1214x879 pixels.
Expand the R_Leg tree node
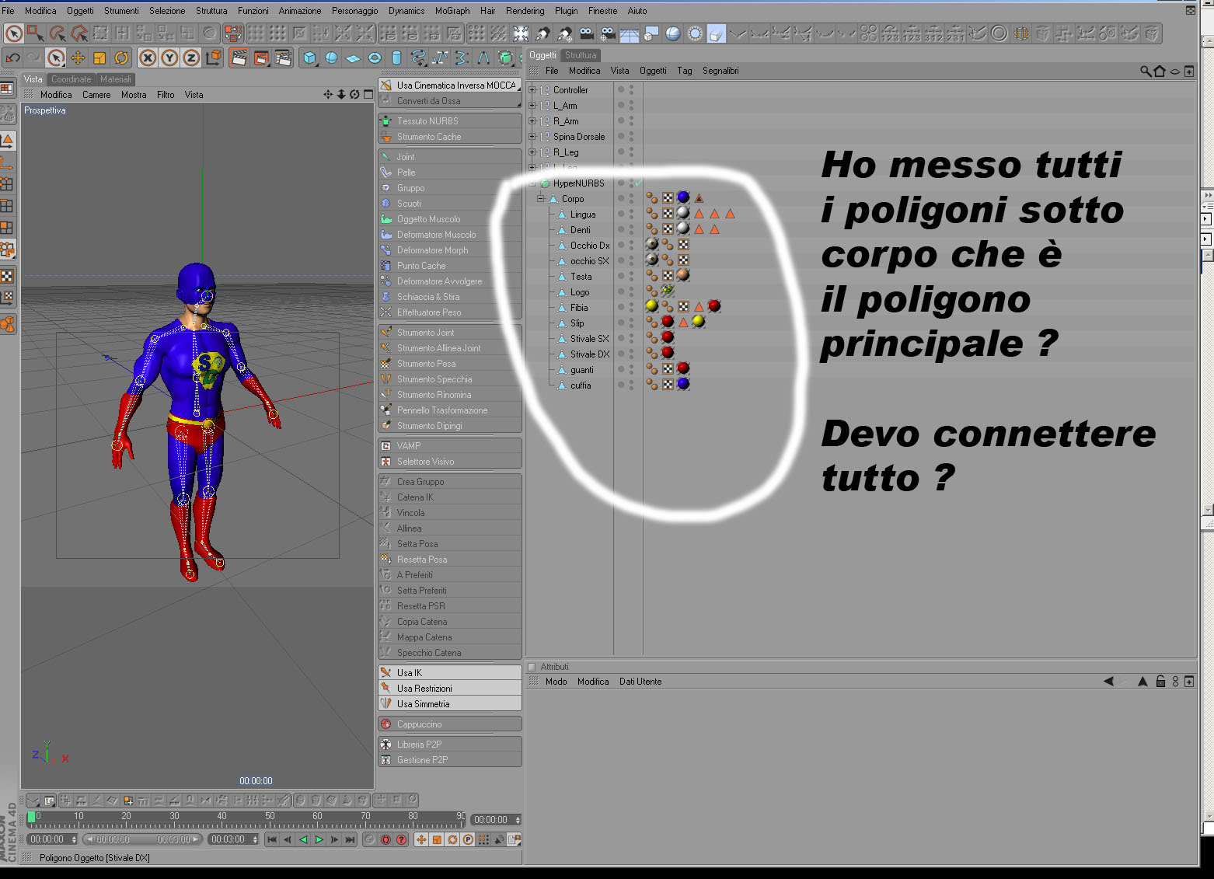(x=532, y=152)
